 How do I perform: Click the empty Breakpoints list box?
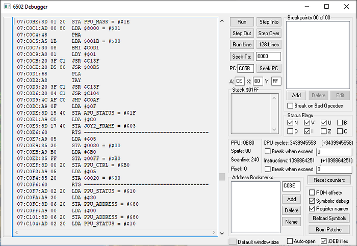[x=318, y=55]
